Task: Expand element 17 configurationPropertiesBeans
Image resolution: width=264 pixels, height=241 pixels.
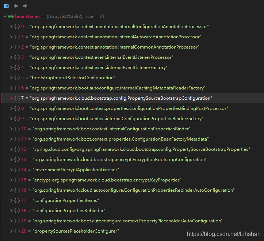Action: (11, 200)
